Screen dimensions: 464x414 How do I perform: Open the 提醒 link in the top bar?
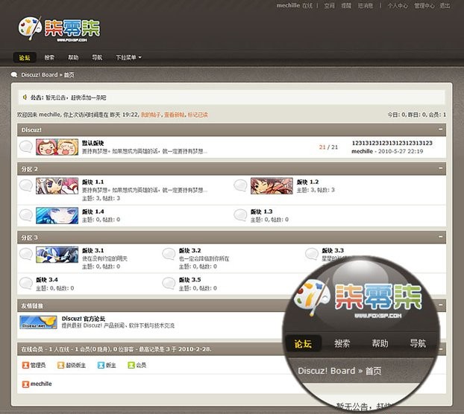pyautogui.click(x=346, y=6)
